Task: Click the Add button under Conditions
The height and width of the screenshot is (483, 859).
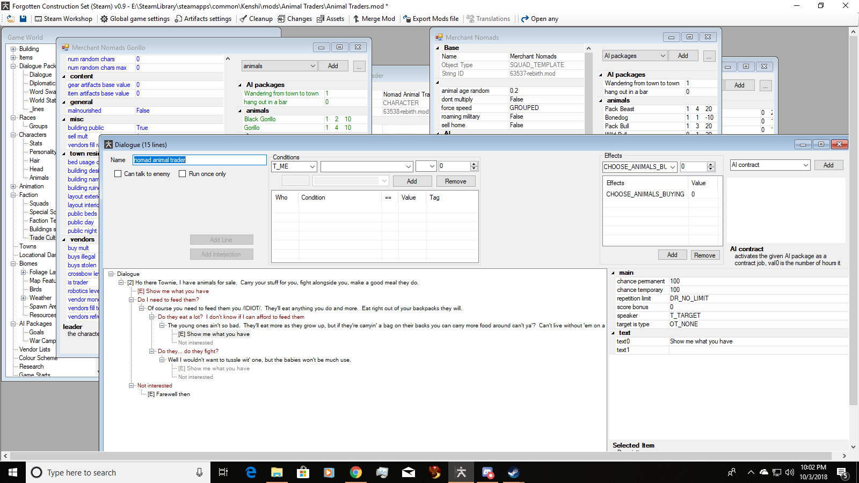Action: point(412,181)
